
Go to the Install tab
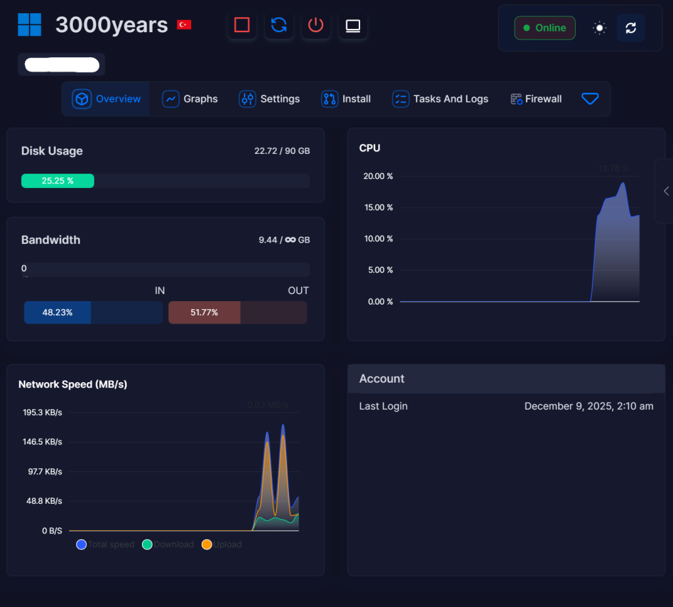[x=346, y=99]
